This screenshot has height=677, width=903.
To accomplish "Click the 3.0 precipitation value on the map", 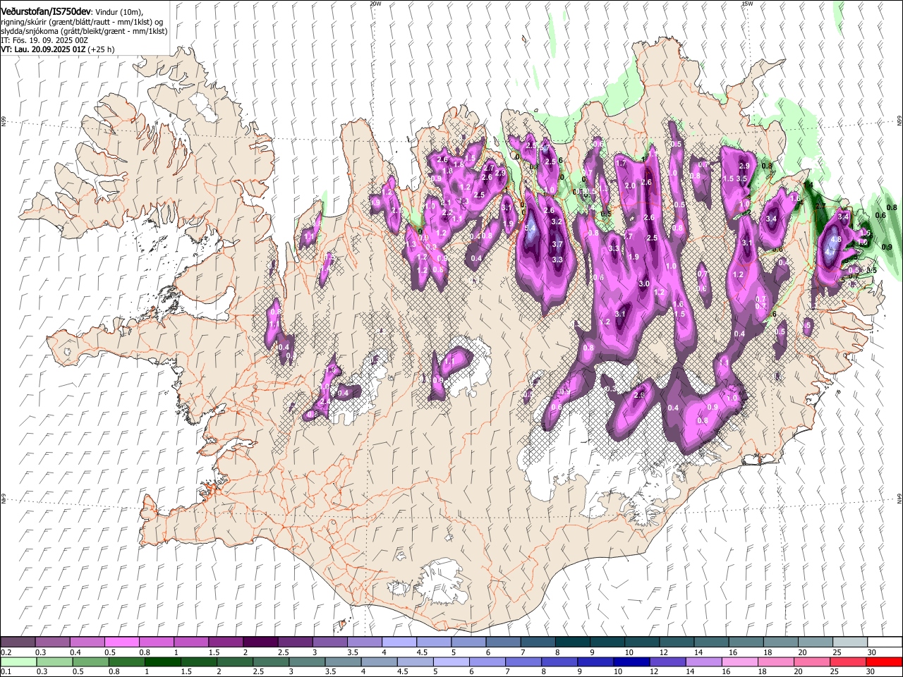I will point(644,283).
